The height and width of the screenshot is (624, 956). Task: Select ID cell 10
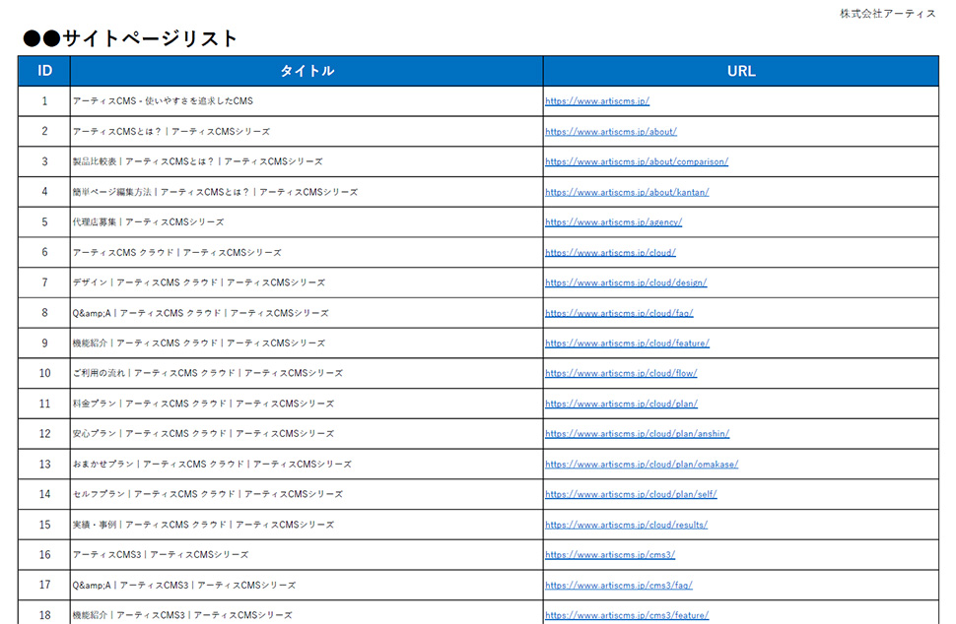pos(44,373)
